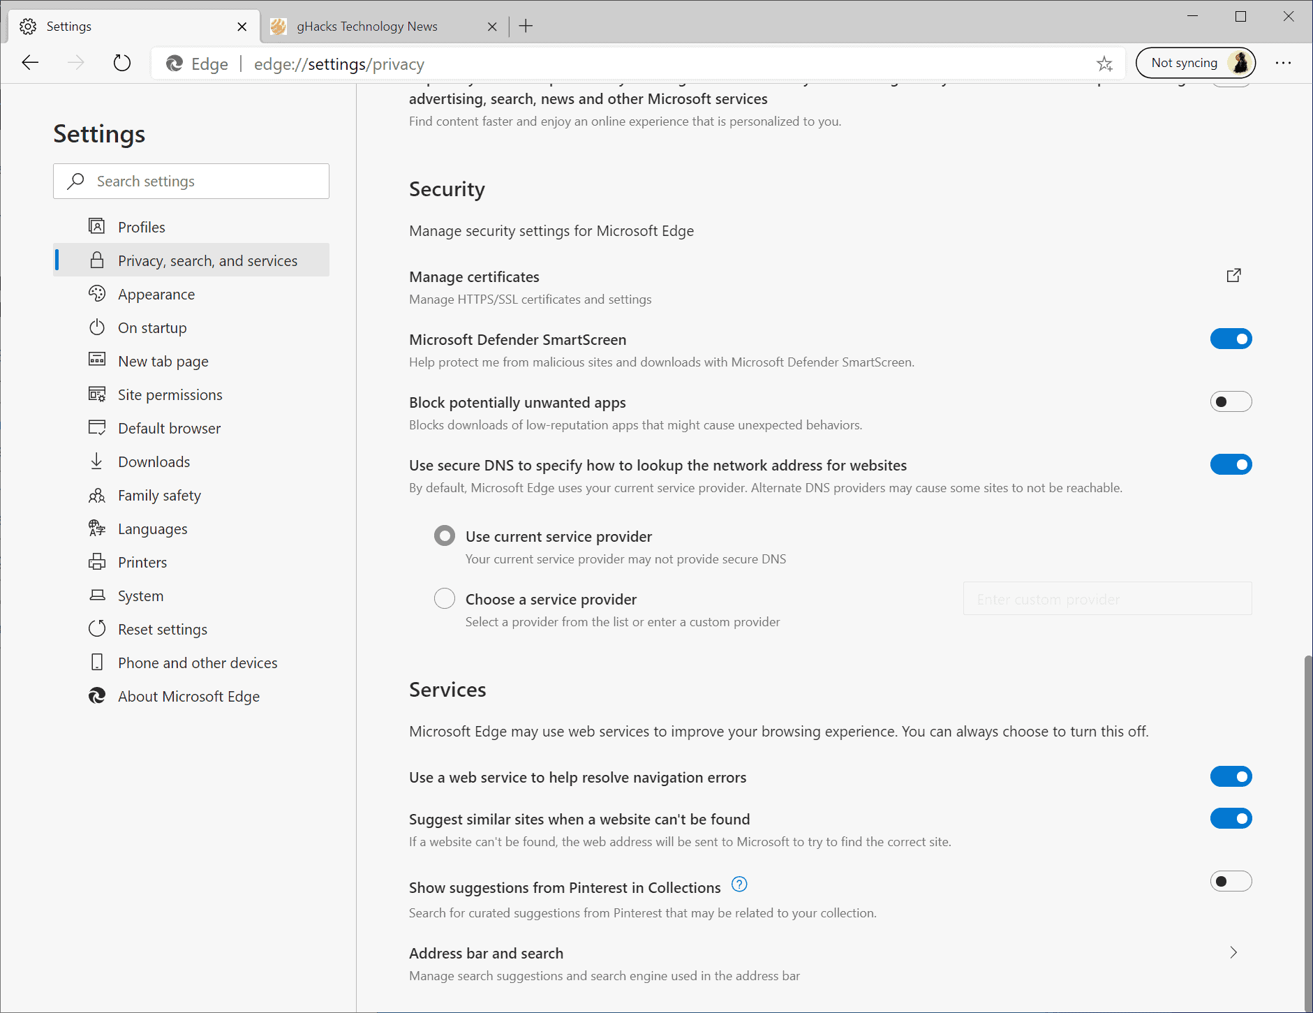Click the Phone and other devices icon
This screenshot has width=1313, height=1013.
tap(97, 662)
